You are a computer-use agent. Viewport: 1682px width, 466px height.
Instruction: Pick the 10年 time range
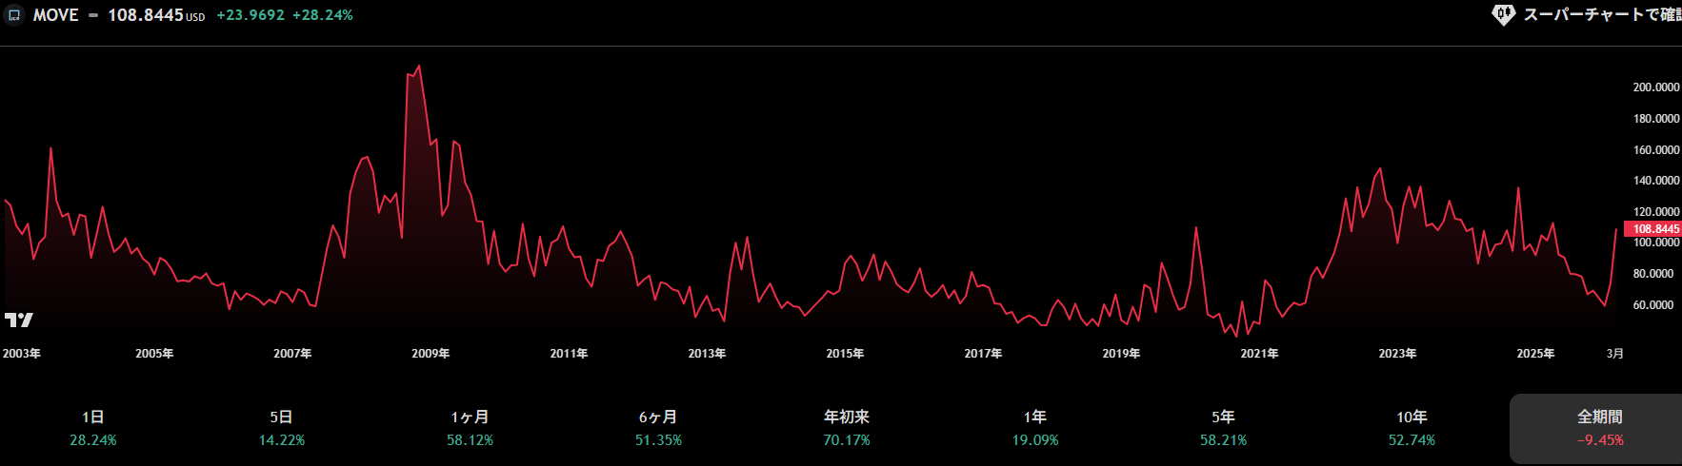1412,428
